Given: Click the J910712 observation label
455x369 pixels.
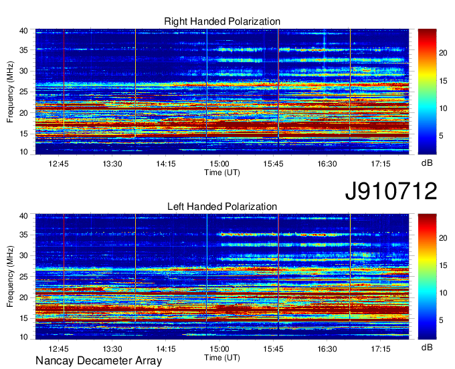Looking at the screenshot, I should coord(391,191).
